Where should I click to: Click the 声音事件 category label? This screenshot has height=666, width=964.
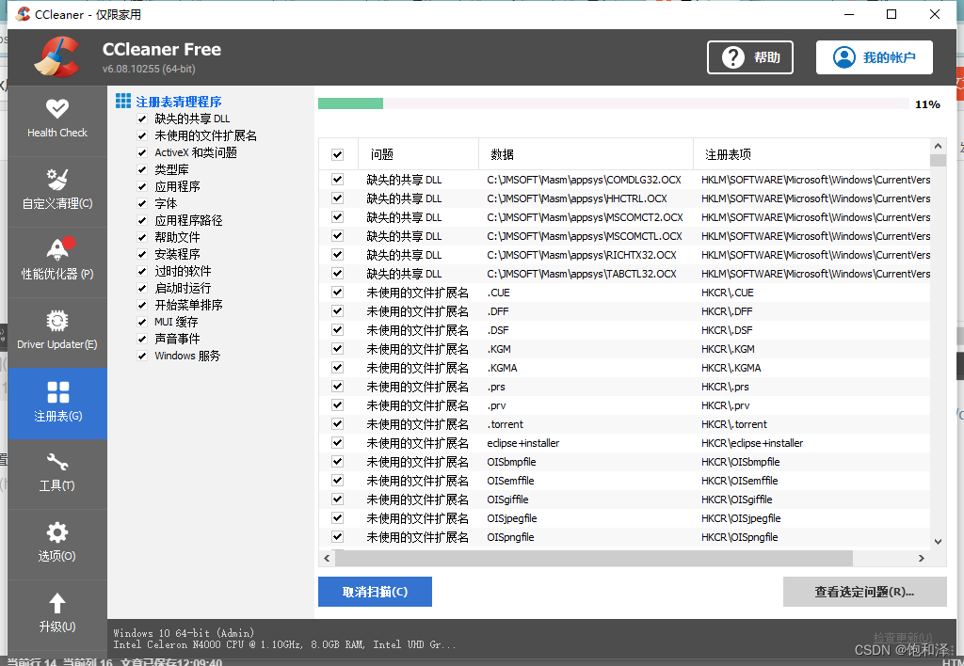(x=177, y=340)
